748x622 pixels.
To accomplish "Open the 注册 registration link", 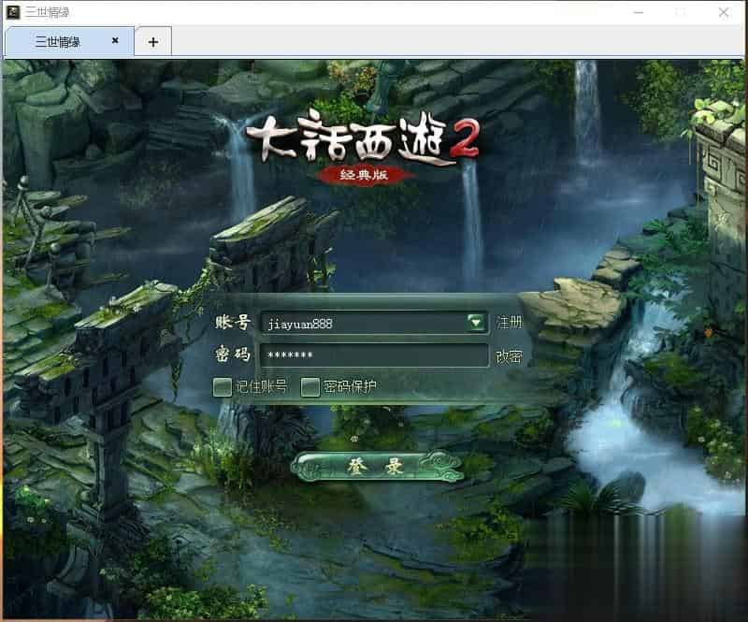I will tap(510, 324).
